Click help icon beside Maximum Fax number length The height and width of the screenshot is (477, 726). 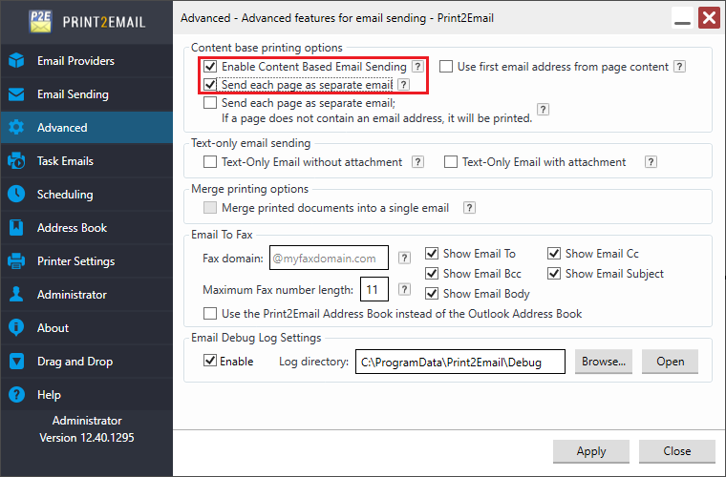404,289
